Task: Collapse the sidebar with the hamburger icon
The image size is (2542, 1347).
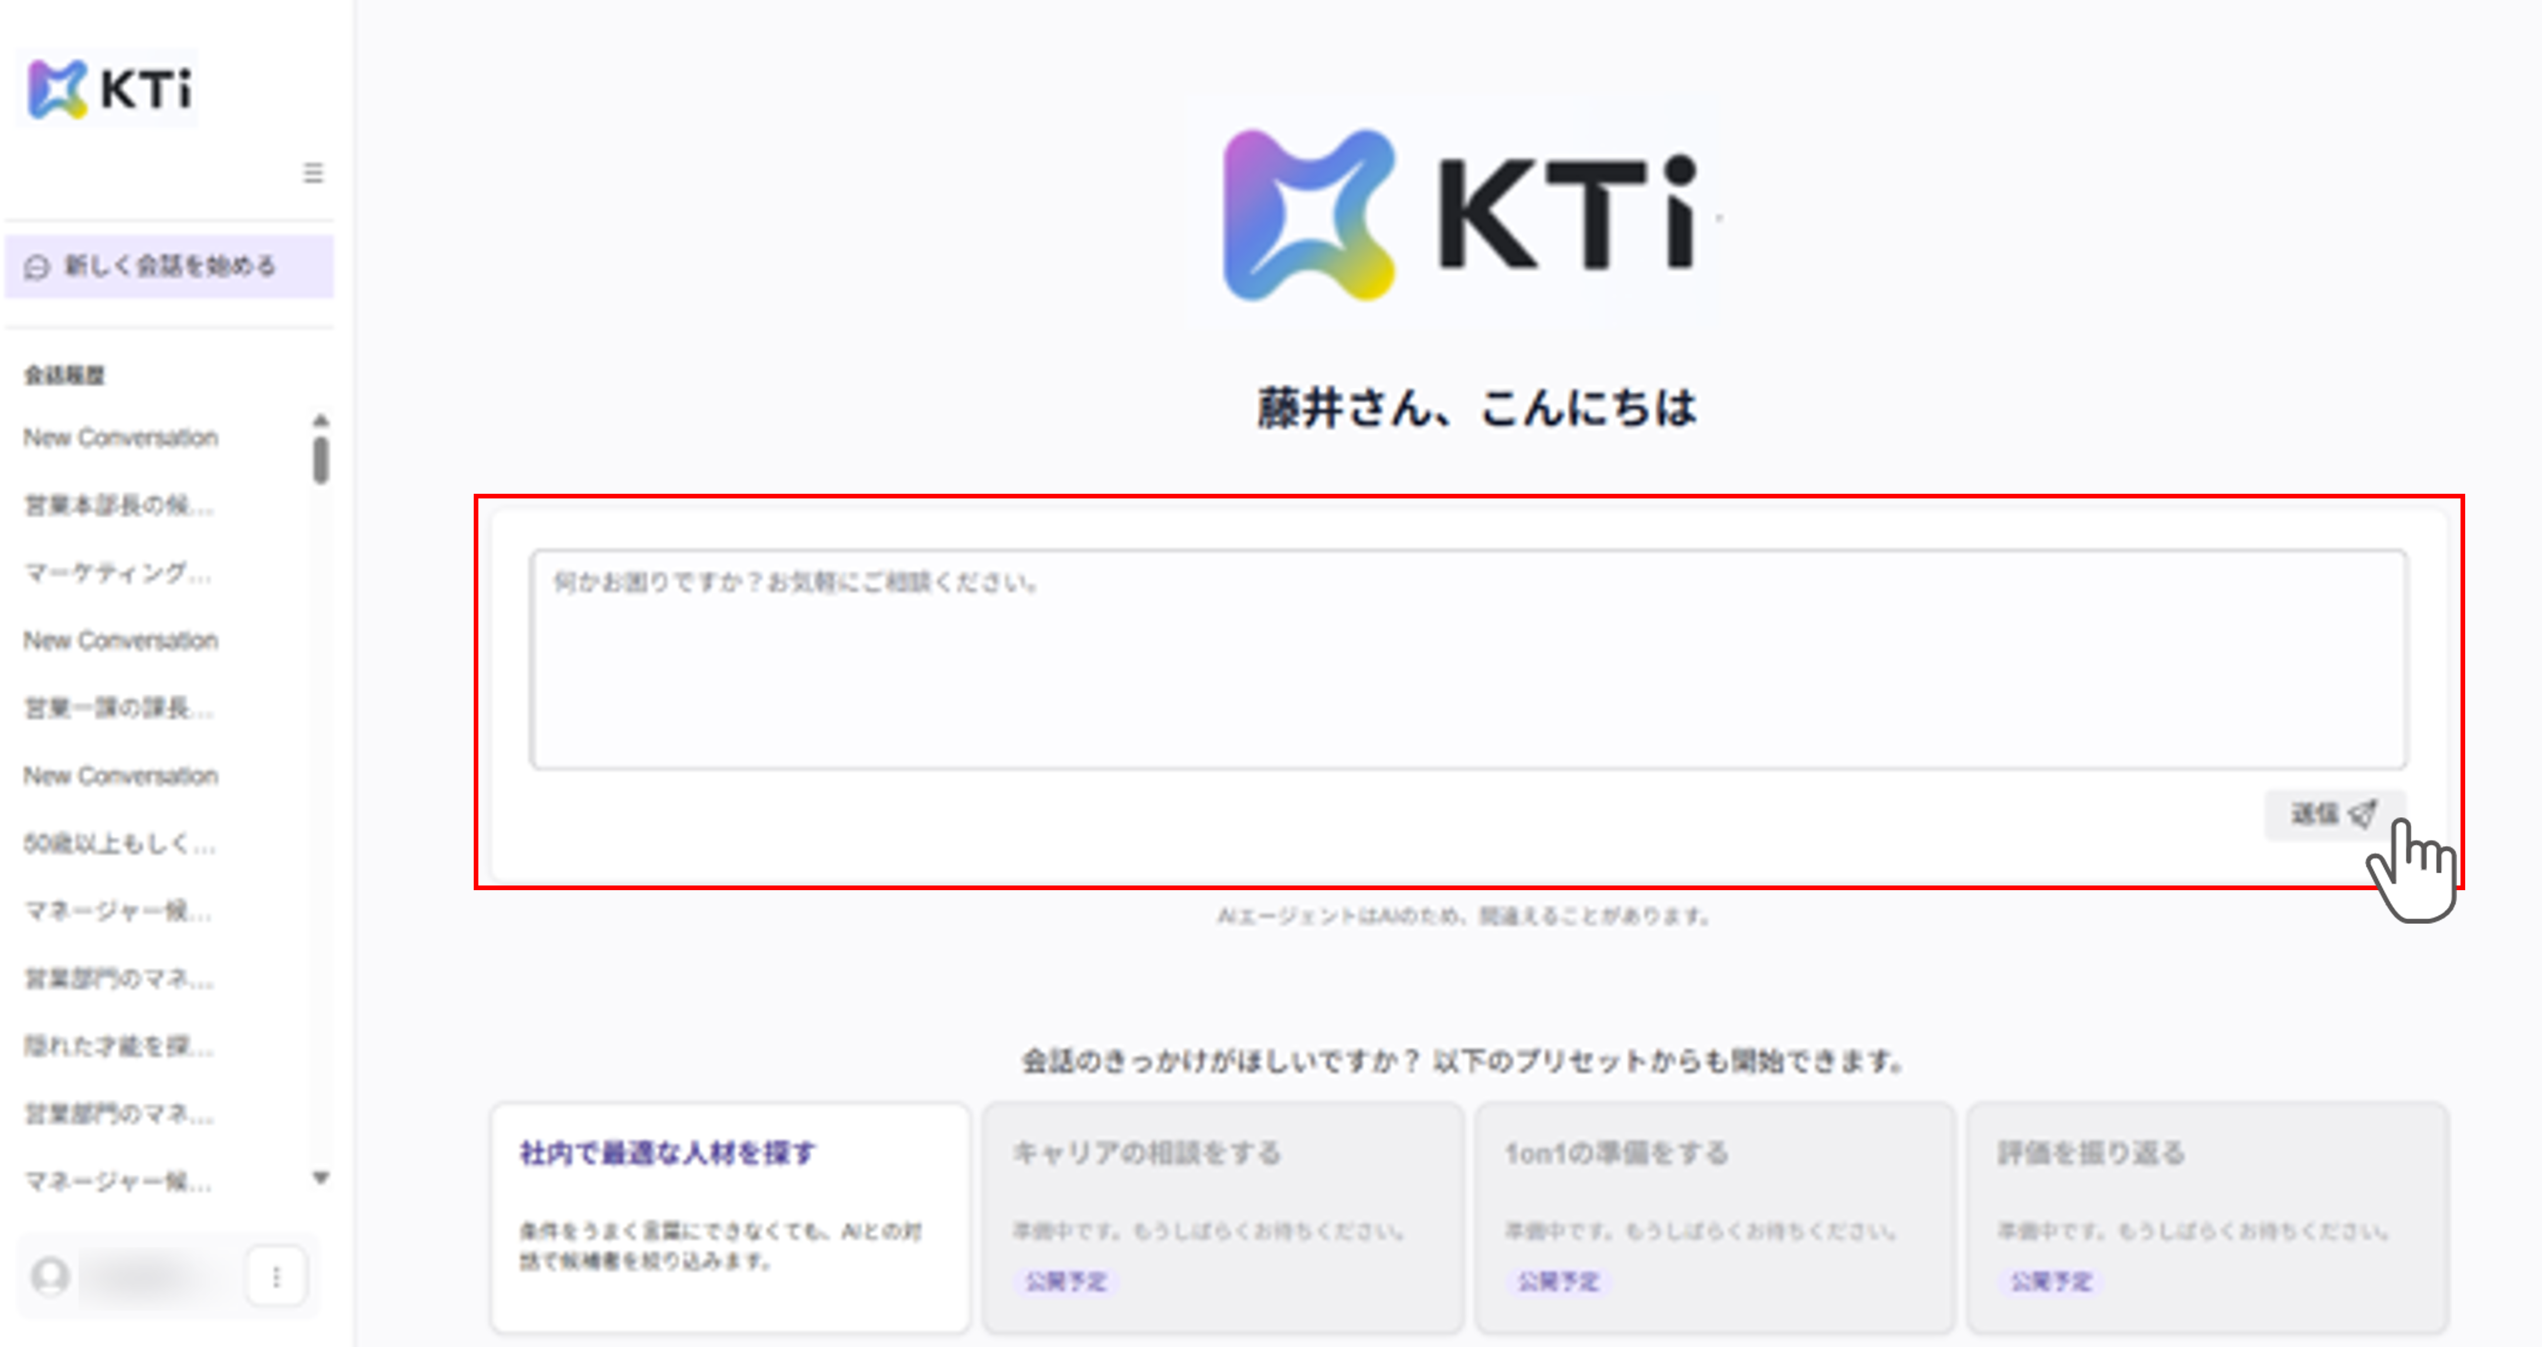Action: pyautogui.click(x=313, y=172)
